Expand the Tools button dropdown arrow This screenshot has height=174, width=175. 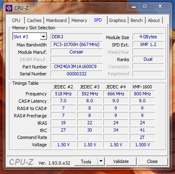pyautogui.click(x=101, y=161)
